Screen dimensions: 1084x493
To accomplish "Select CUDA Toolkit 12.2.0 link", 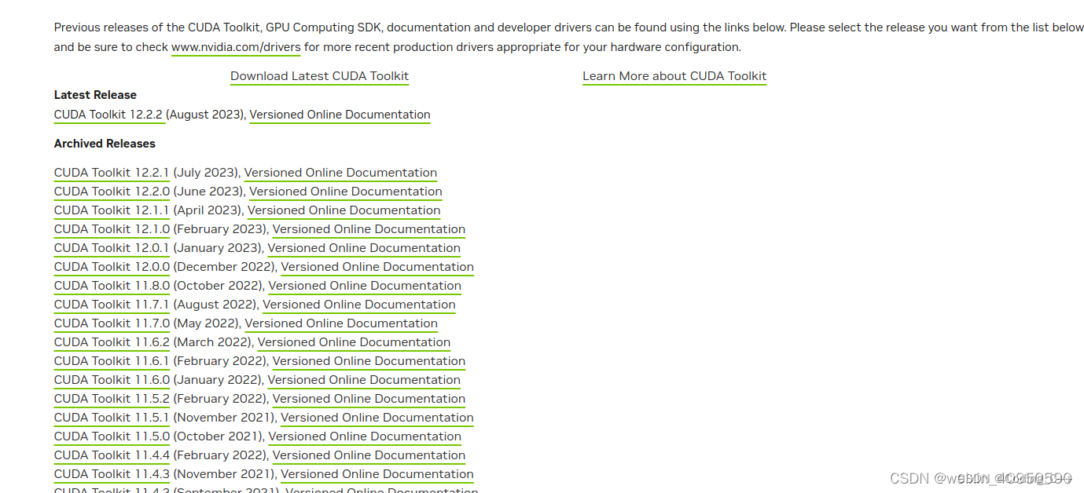I will (112, 192).
